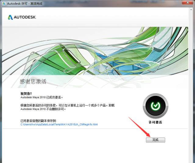The image size is (195, 163).
Task: Click the '已将激活信息的副本保存到' text
Action: [38, 121]
